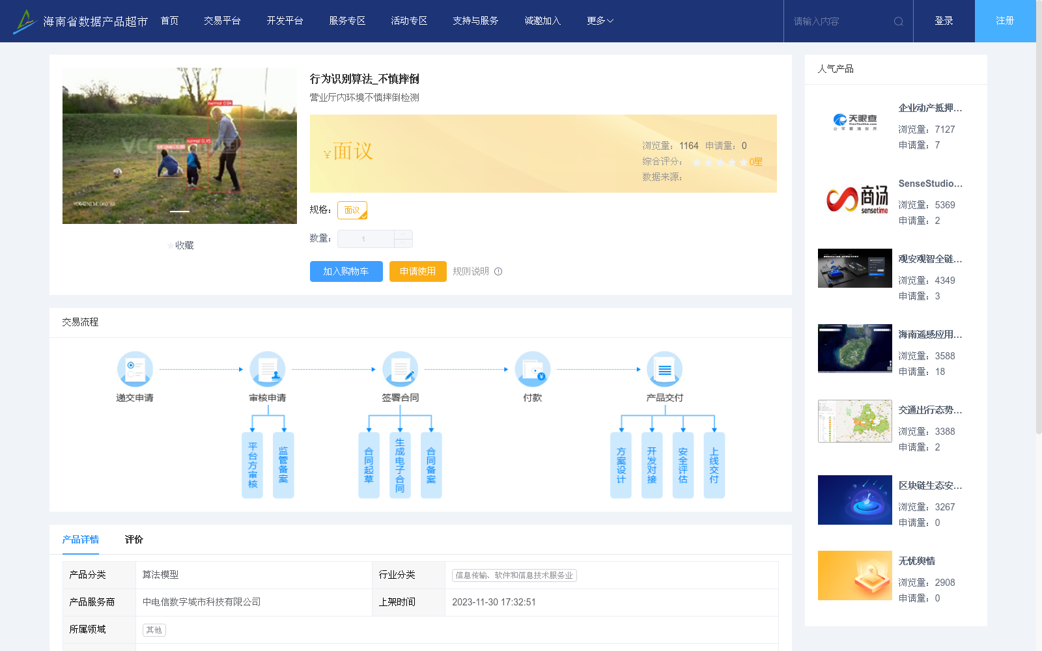Click the 上线交付 sub-step box
This screenshot has height=651, width=1042.
coord(714,465)
